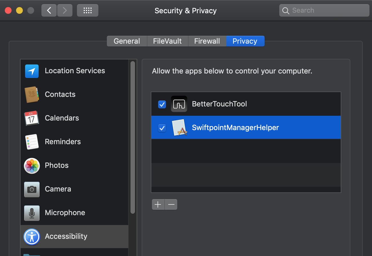Switch to the FileVault tab
The width and height of the screenshot is (372, 256).
167,41
